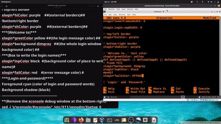Viewport: 221px width, 124px height.
Task: Open the tan documents folder dock icon
Action: coord(124,120)
